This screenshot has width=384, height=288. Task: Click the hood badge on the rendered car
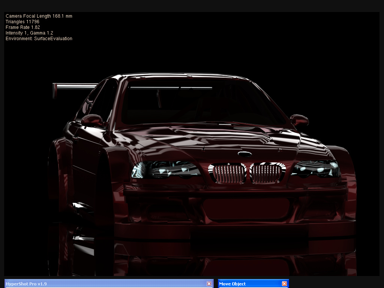point(244,154)
